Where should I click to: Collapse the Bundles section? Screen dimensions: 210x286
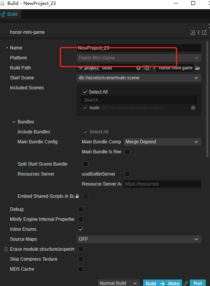(14, 122)
